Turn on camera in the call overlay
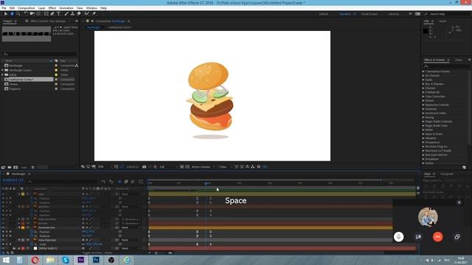Screen dimensions: 472x265 point(418,237)
